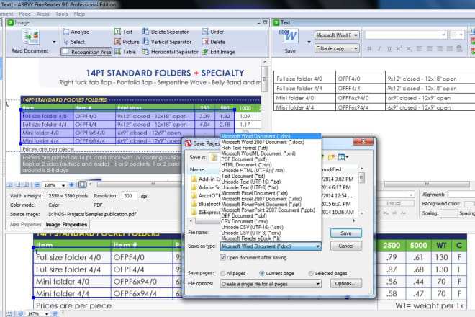Expand the Save button arrow in Text pane
The height and width of the screenshot is (317, 475).
point(309,42)
